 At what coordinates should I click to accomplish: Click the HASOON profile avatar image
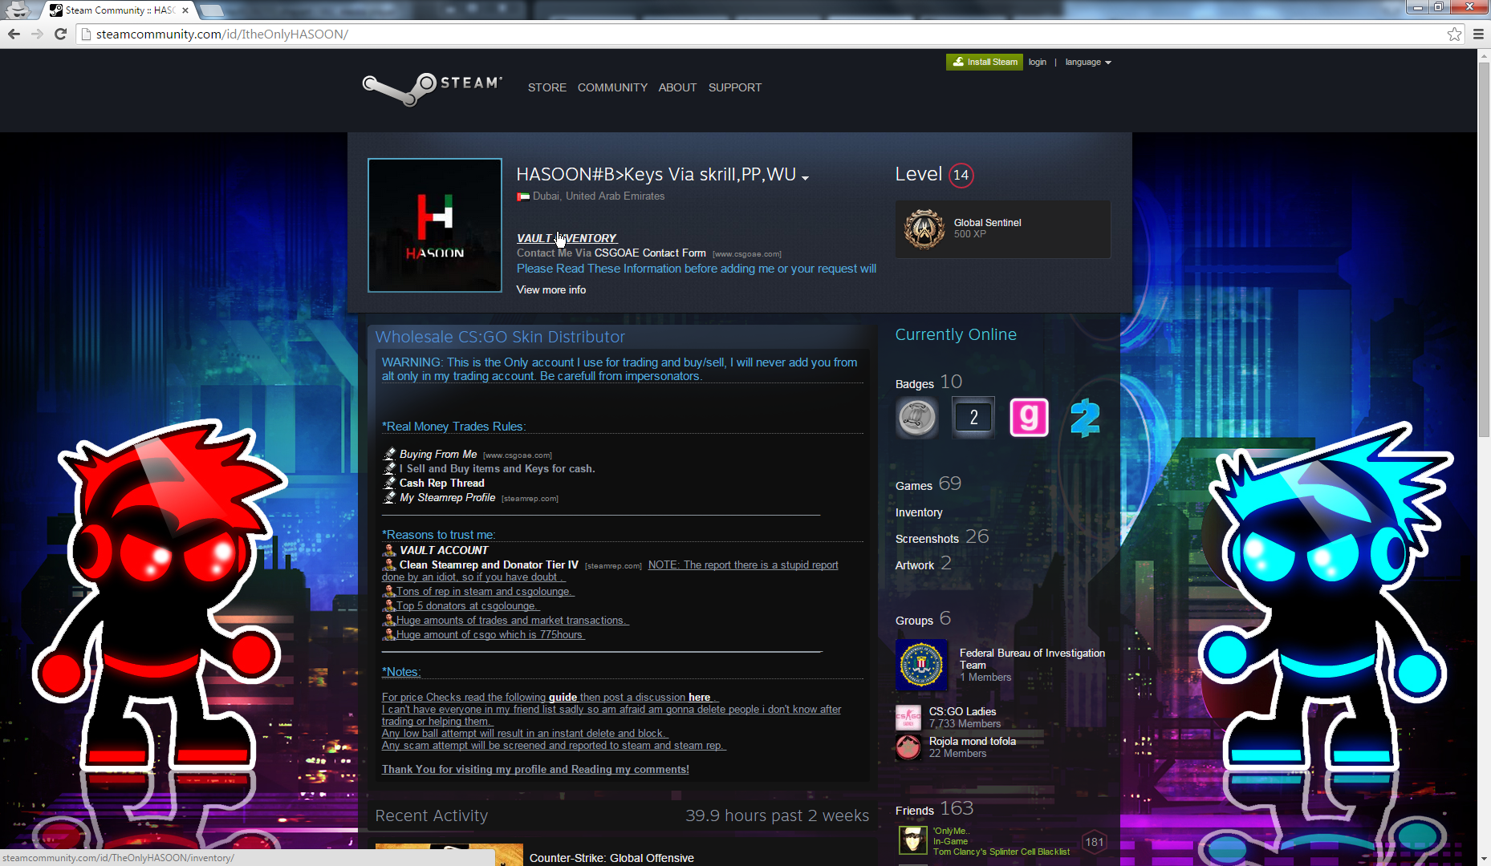pos(435,225)
